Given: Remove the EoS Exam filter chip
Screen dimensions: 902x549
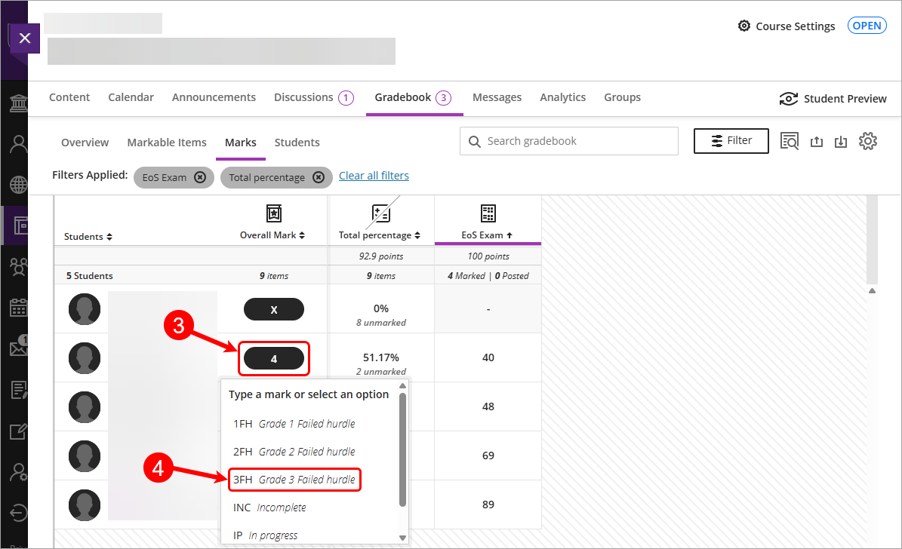Looking at the screenshot, I should (x=199, y=177).
